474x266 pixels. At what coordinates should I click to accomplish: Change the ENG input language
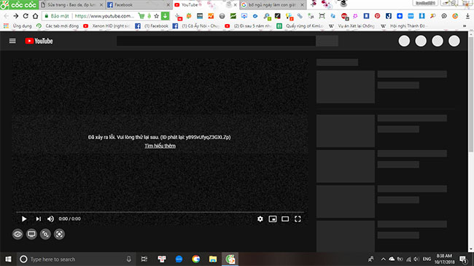427,259
